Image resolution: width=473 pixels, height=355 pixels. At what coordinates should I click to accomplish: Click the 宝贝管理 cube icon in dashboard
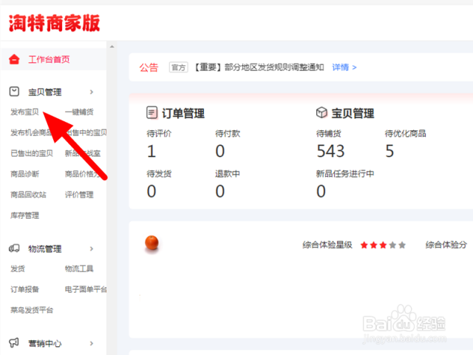pyautogui.click(x=321, y=112)
